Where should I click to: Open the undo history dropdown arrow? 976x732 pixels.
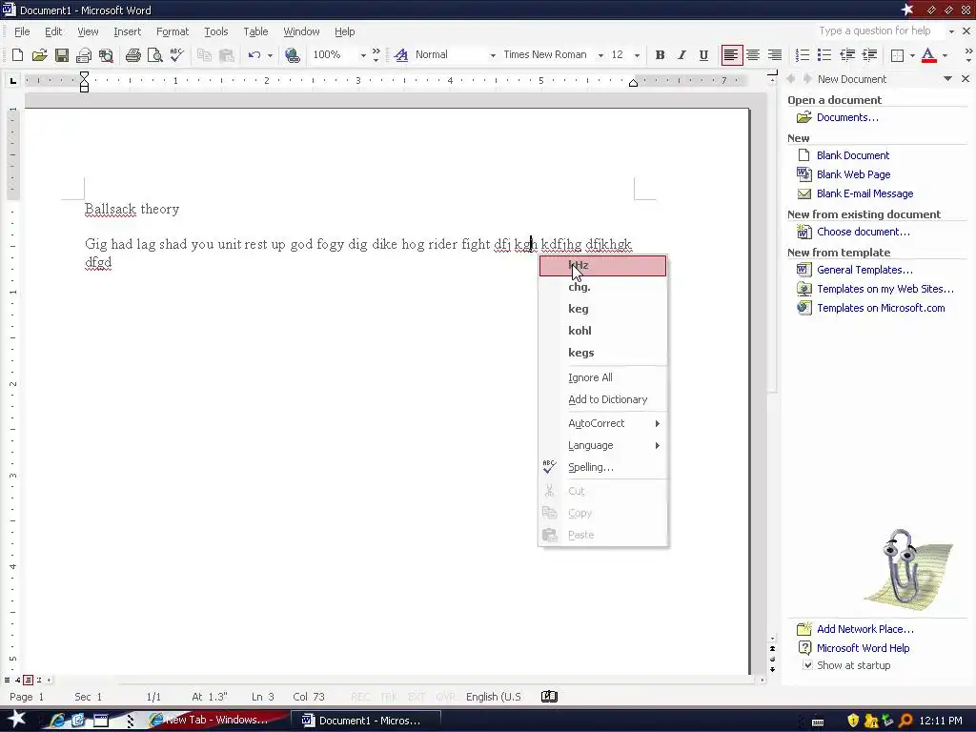coord(270,55)
